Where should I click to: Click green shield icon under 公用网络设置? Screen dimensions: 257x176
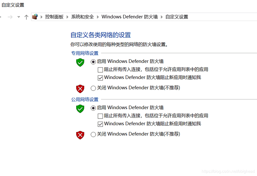pos(80,109)
